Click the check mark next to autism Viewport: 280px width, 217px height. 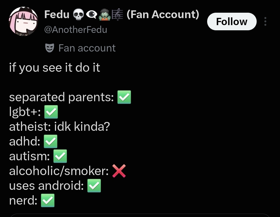tap(60, 156)
